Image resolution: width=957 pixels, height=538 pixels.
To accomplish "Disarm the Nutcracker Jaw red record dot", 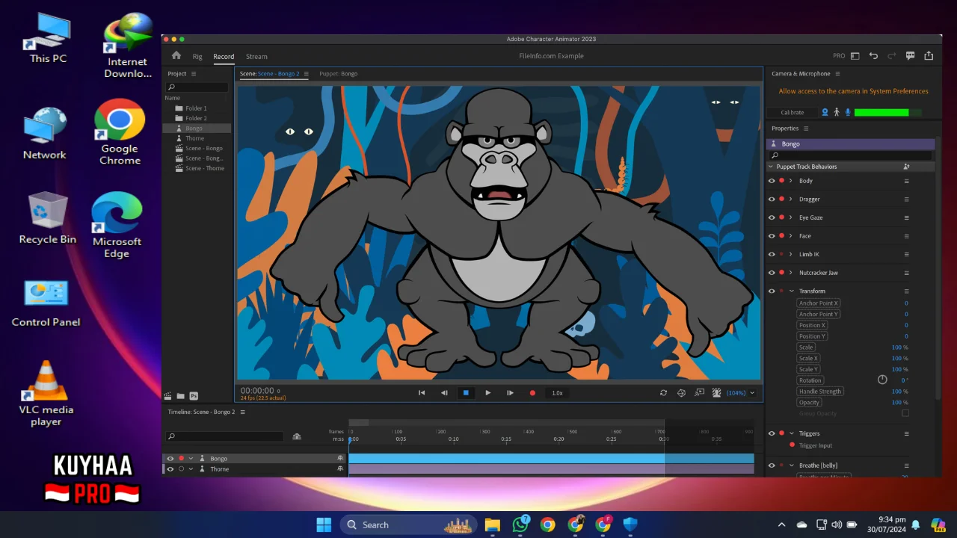I will pos(781,273).
